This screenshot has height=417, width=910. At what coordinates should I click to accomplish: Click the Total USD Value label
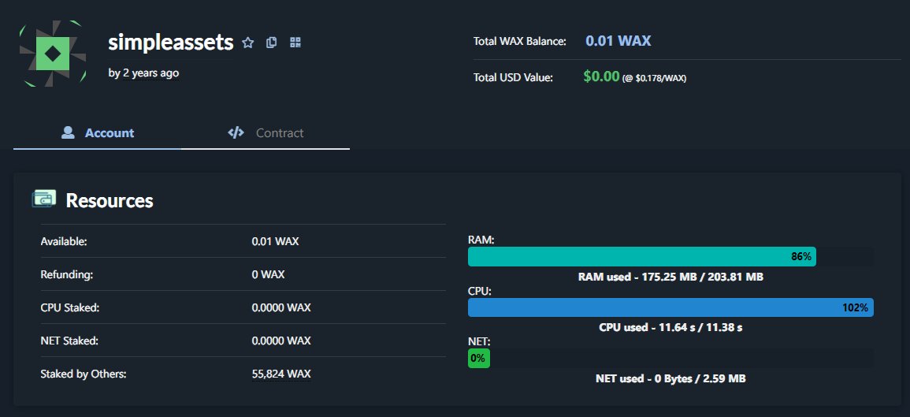click(x=513, y=78)
